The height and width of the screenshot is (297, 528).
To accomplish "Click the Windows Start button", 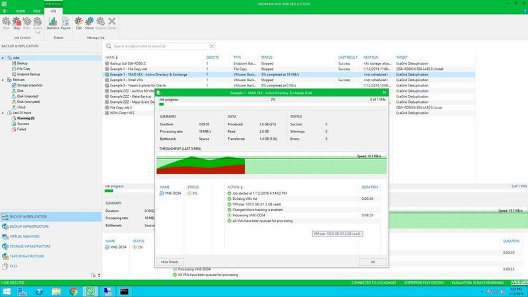I will (7, 291).
